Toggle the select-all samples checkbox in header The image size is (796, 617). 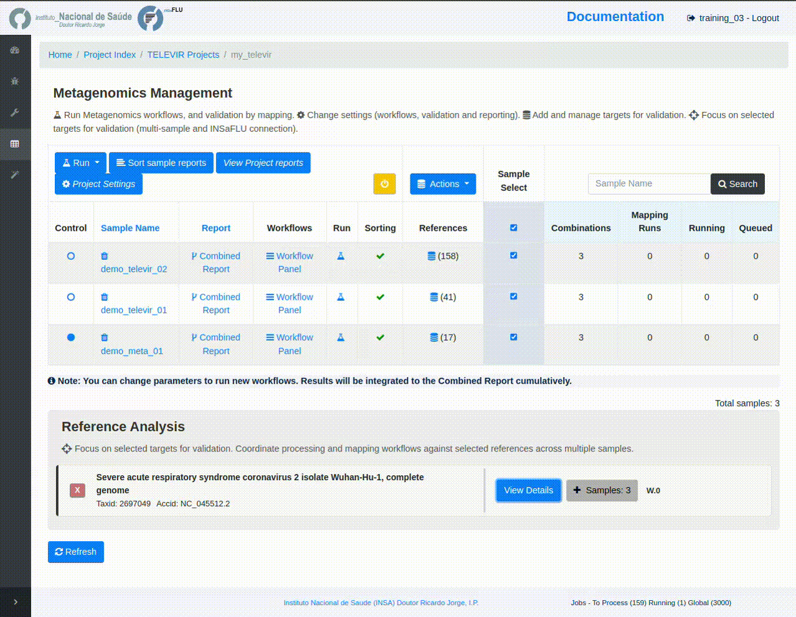click(514, 228)
